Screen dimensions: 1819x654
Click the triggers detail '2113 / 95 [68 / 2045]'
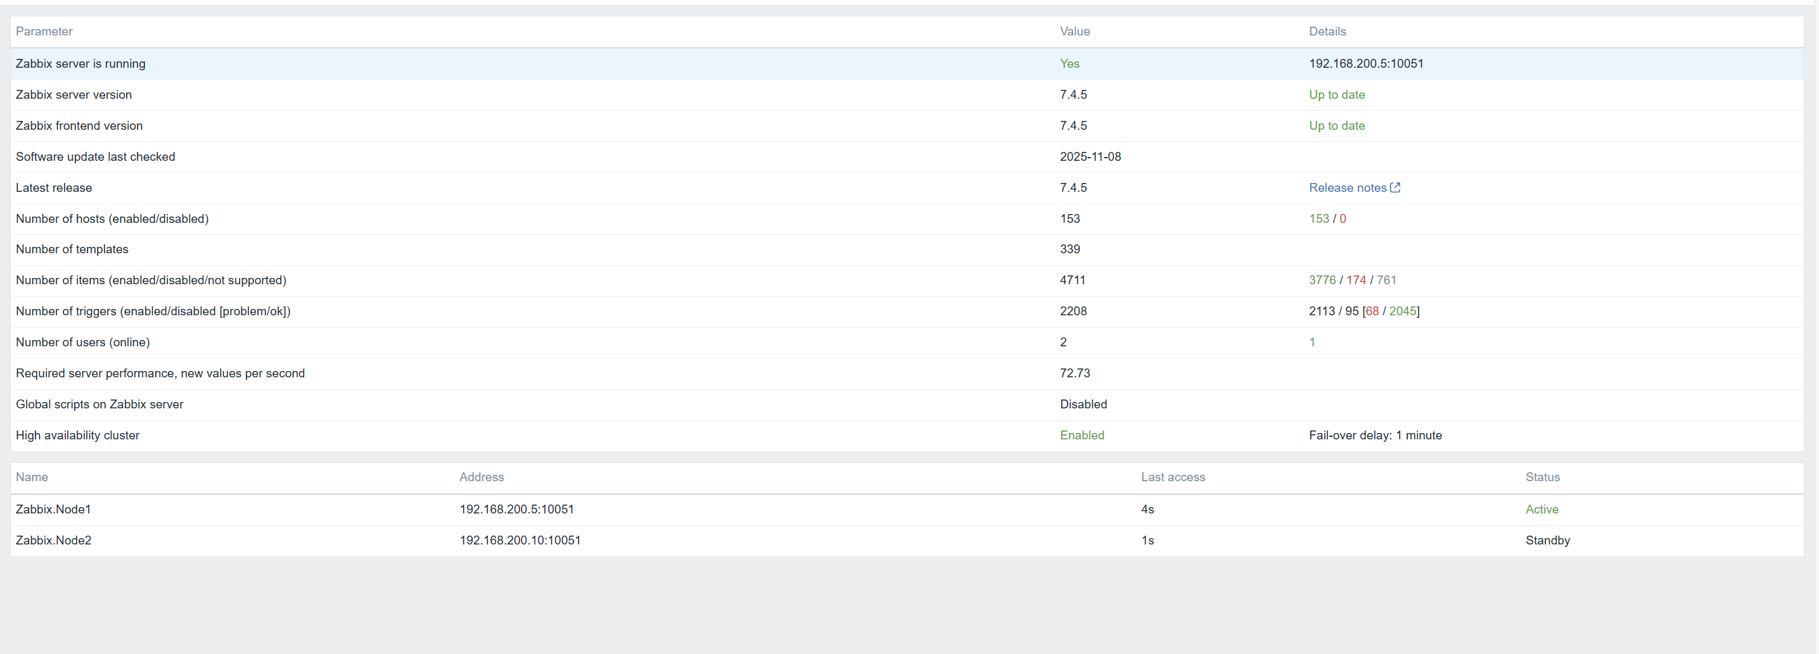point(1364,311)
